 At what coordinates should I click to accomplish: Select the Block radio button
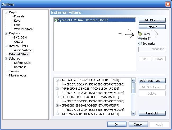tap(140, 38)
